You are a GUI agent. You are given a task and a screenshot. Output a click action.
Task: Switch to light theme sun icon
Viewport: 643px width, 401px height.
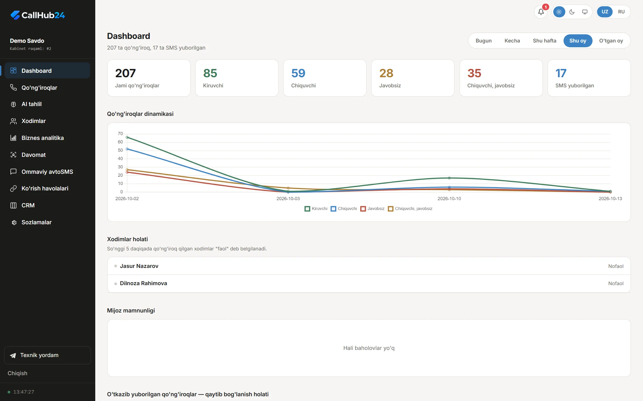559,12
